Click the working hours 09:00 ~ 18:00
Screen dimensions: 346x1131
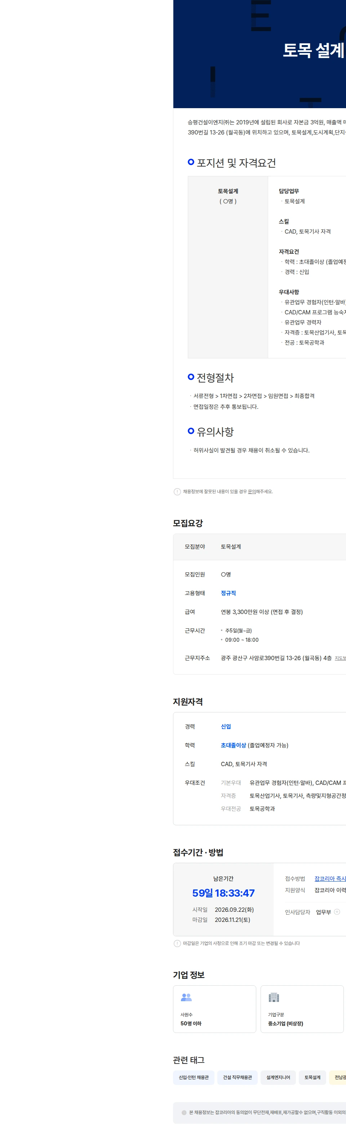pos(241,640)
